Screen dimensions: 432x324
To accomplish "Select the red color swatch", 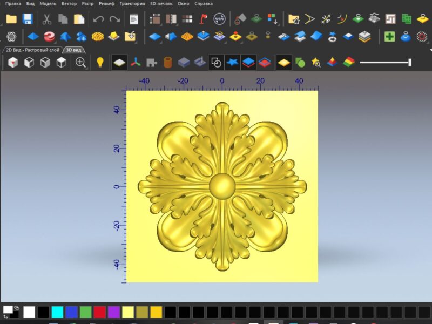I will pyautogui.click(x=100, y=312).
